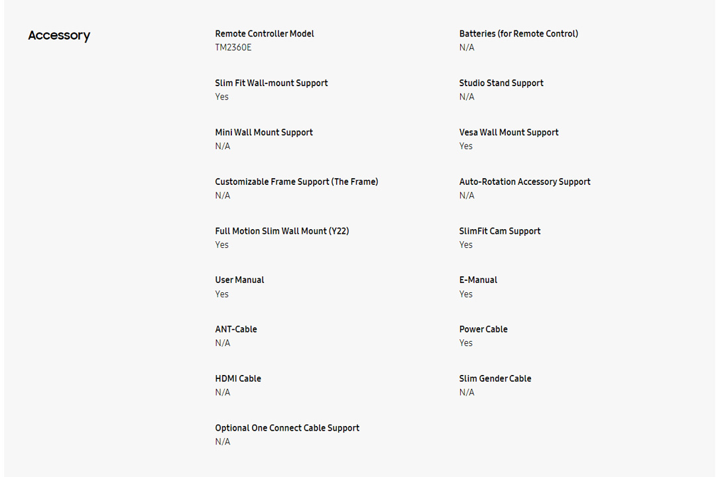Click Full Motion Slim Wall Mount (Y22)

click(x=282, y=231)
